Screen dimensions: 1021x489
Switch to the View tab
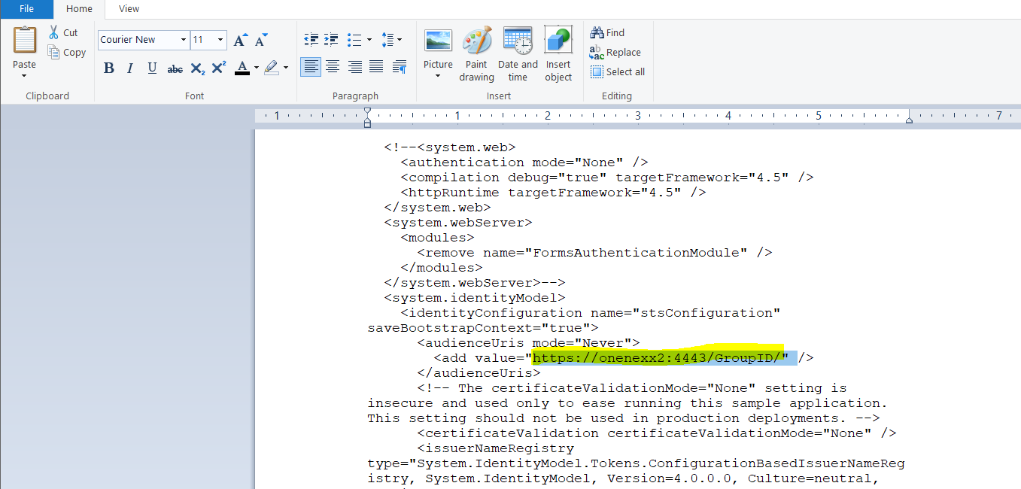pos(128,9)
